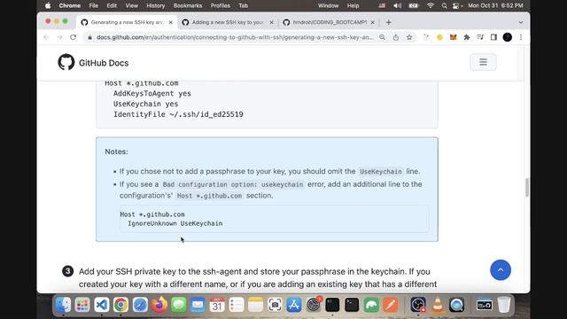Toggle the Chrome side panel
This screenshot has width=567, height=319.
click(493, 37)
